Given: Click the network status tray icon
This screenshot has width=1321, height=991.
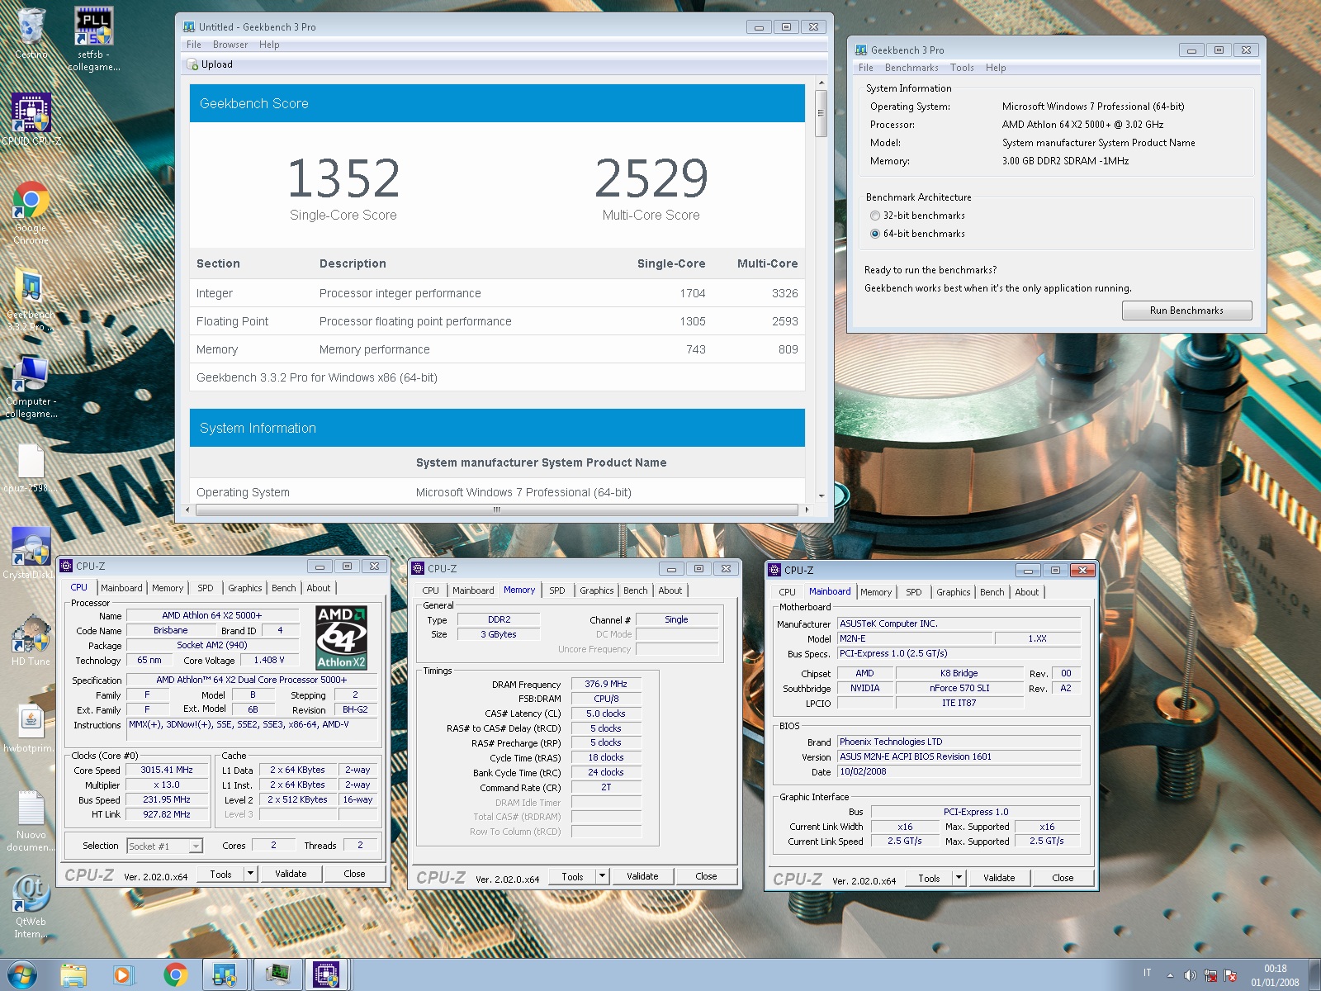Looking at the screenshot, I should click(x=1210, y=975).
